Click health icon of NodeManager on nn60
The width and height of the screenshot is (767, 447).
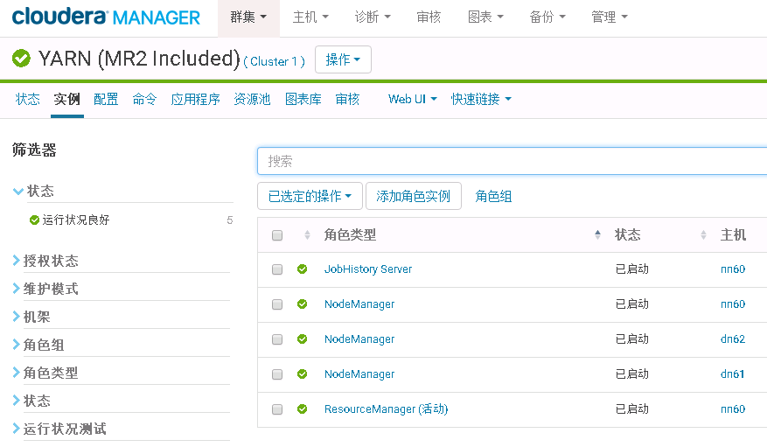point(303,304)
